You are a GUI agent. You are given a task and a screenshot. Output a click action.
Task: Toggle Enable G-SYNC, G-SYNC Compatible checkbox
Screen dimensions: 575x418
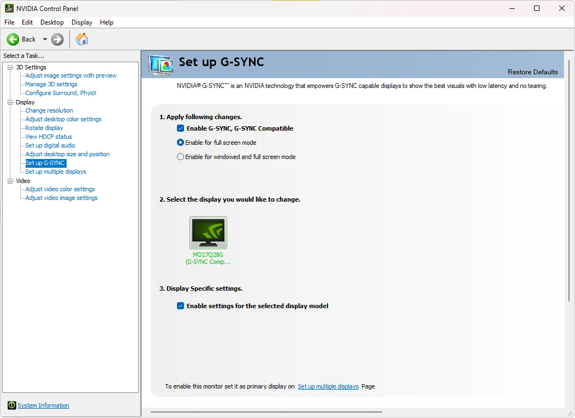[180, 128]
